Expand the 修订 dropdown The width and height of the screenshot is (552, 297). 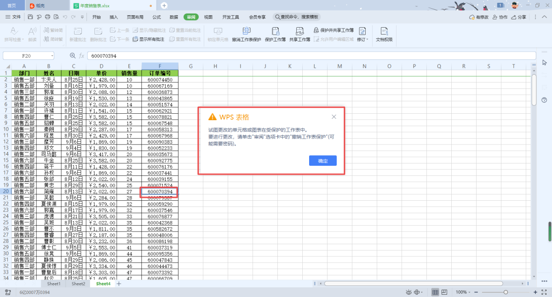[x=362, y=40]
